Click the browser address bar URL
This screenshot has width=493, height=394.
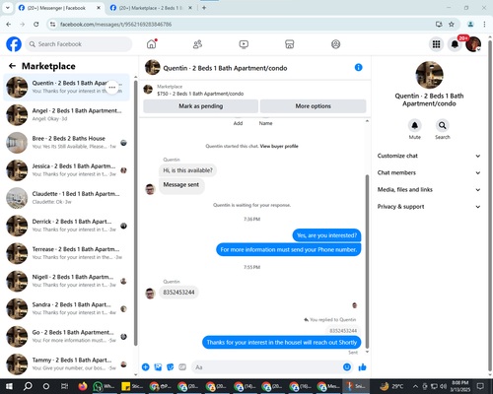[115, 24]
